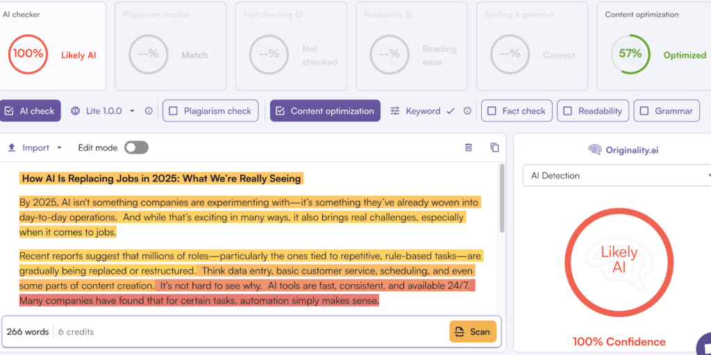Toggle the Edit mode switch

click(136, 147)
